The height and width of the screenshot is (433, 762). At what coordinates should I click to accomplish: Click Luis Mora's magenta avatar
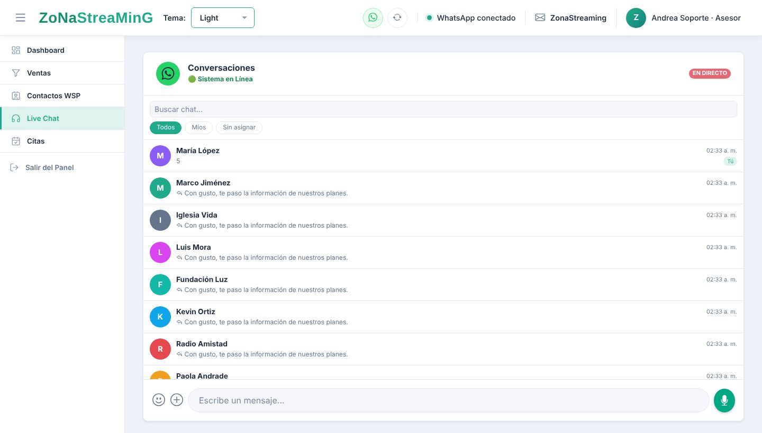[x=160, y=252]
